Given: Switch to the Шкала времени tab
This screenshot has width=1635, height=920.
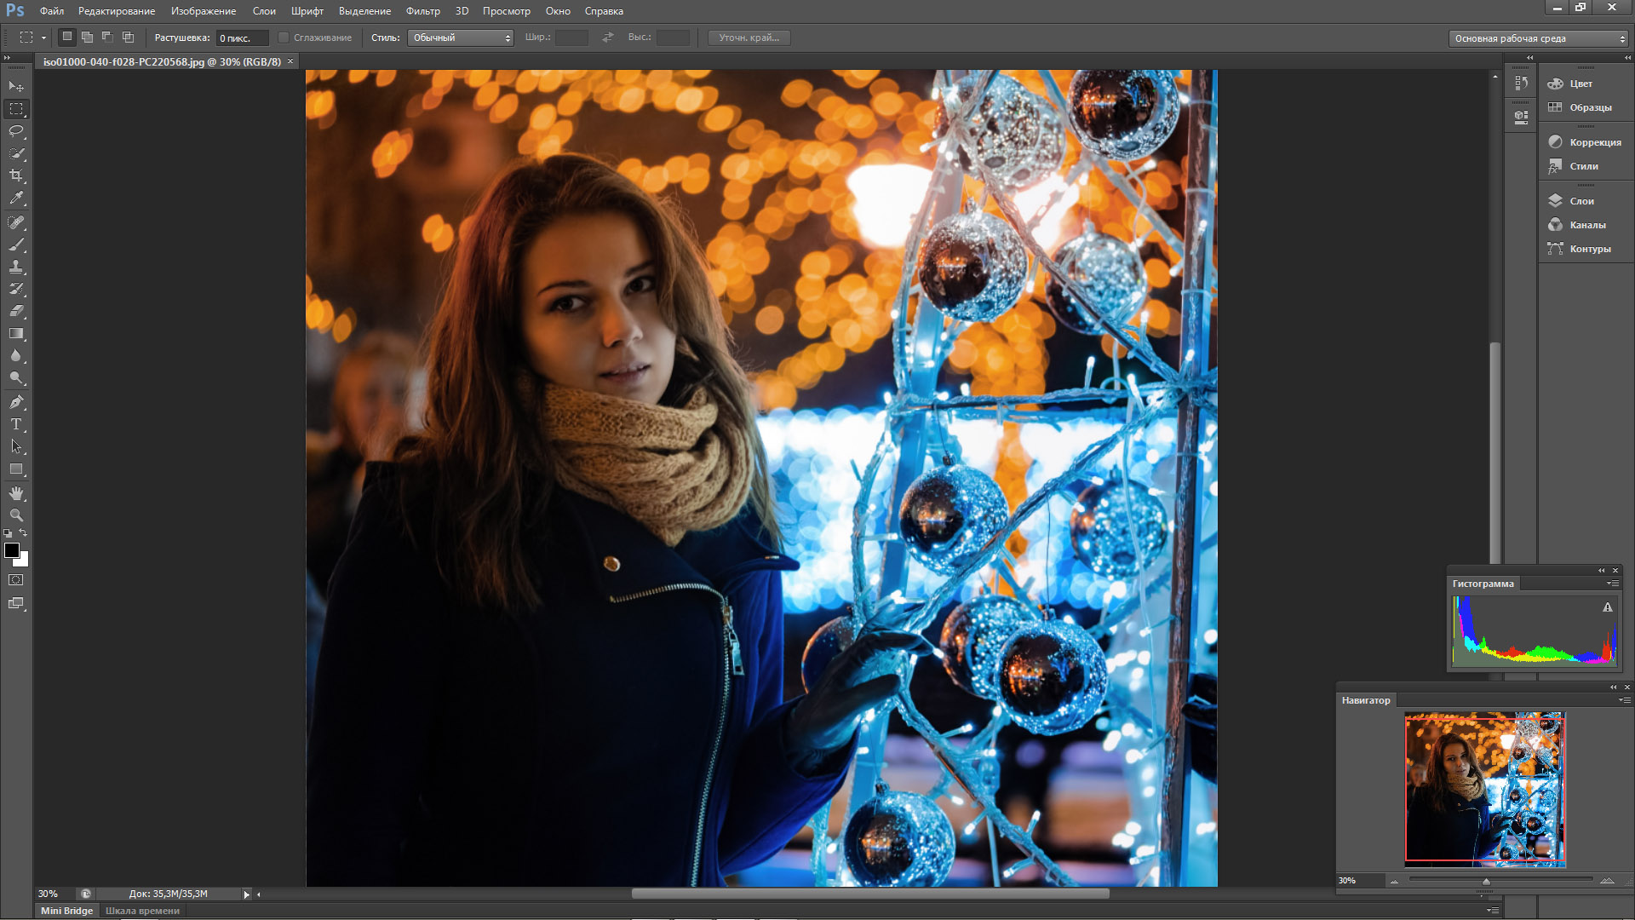Looking at the screenshot, I should [x=142, y=911].
